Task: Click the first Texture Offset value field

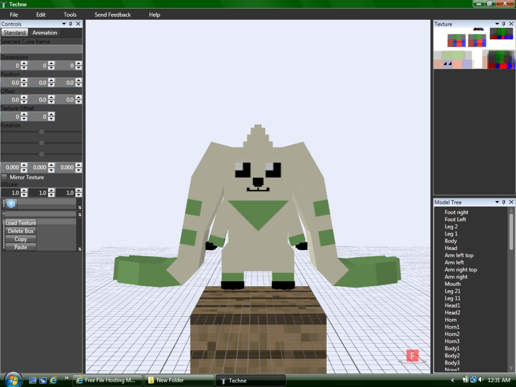Action: 11,116
